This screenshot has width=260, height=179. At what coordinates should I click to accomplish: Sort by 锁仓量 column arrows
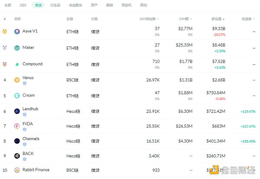pos(224,19)
